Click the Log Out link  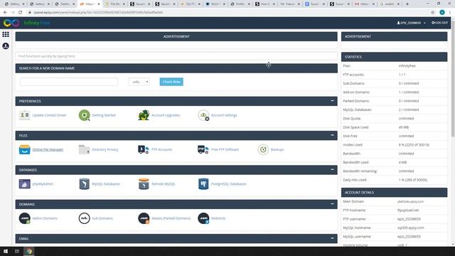tap(439, 23)
